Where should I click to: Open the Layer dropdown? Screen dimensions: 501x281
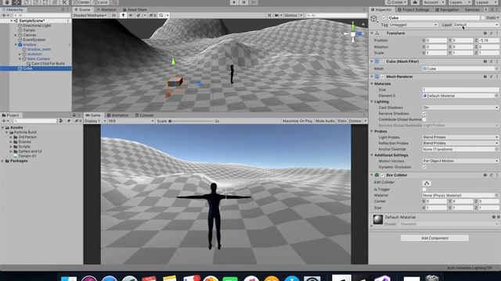pos(476,25)
